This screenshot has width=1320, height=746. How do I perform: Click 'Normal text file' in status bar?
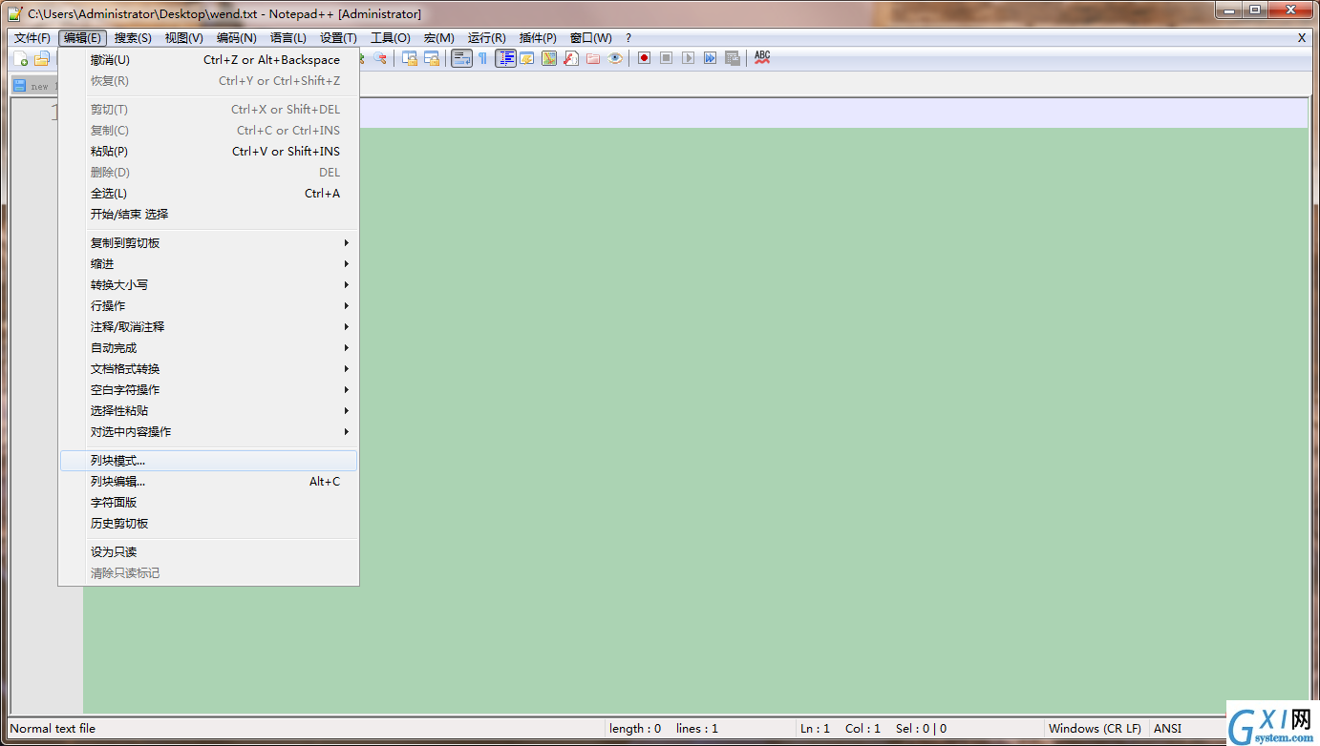tap(53, 729)
